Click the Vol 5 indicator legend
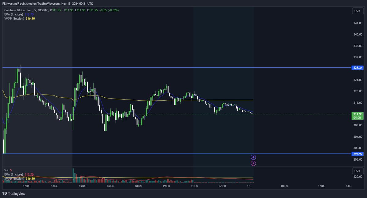This screenshot has height=198, width=367. tap(7, 170)
